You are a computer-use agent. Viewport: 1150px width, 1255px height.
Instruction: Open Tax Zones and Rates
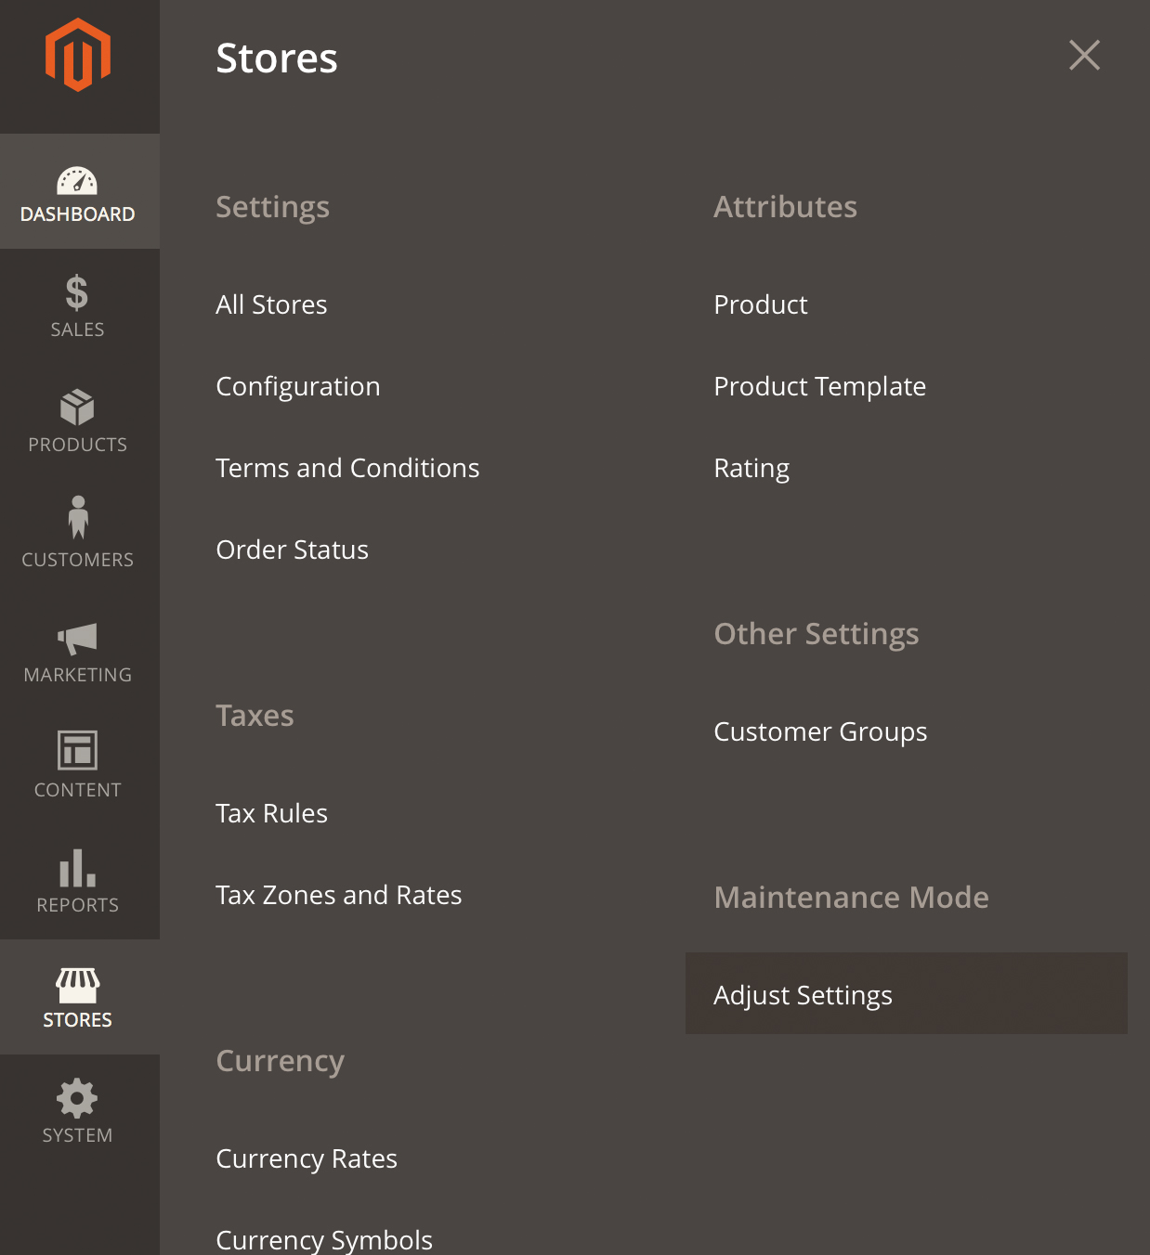338,895
